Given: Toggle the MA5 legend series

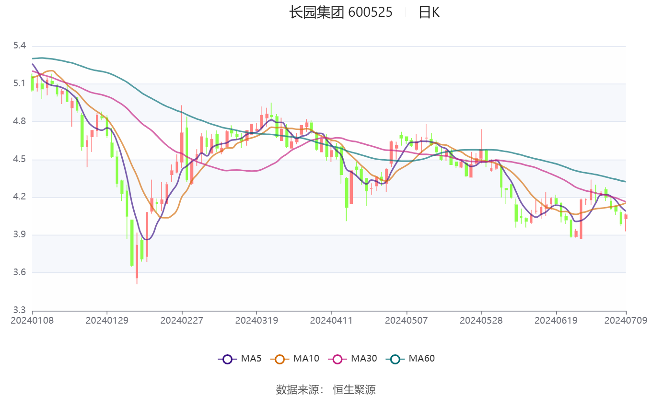Looking at the screenshot, I should point(240,358).
